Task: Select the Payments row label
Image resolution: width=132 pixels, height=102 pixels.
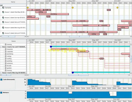Action: 8,7
